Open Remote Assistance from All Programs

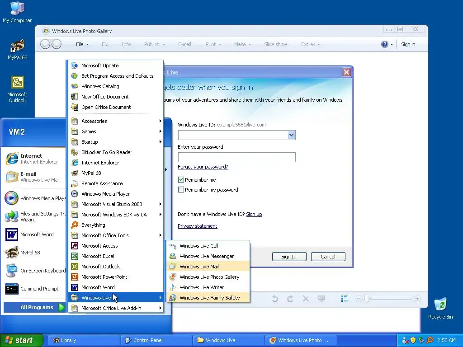click(116, 183)
